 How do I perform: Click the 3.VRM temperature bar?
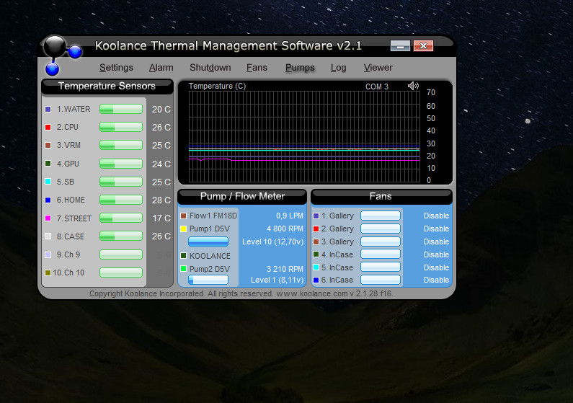click(121, 145)
